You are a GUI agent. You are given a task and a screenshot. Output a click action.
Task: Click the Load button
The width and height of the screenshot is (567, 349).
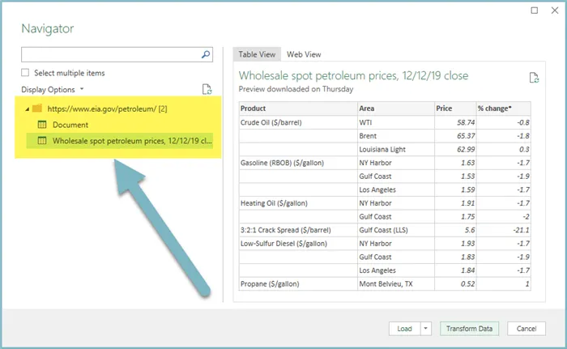(404, 329)
